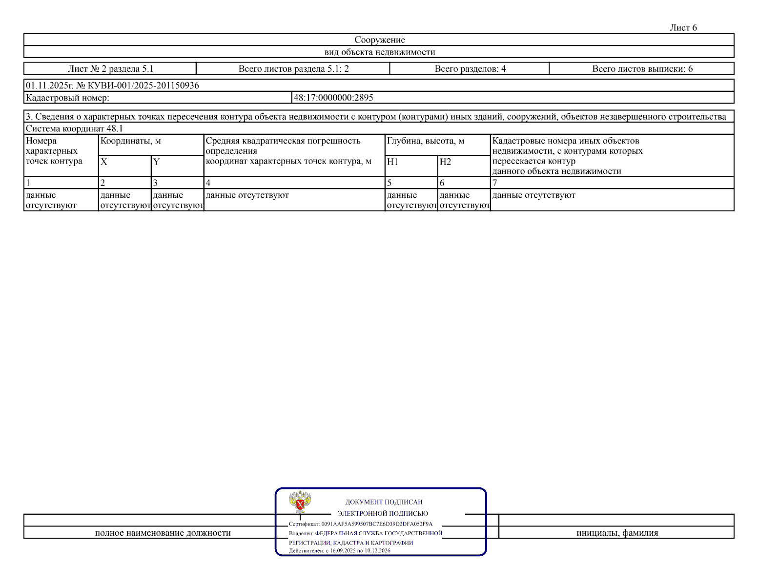Click 'Всего листов выписки: 6' cell
The width and height of the screenshot is (758, 586).
click(642, 69)
